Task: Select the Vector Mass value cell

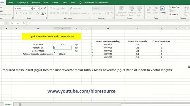Action: click(62, 51)
